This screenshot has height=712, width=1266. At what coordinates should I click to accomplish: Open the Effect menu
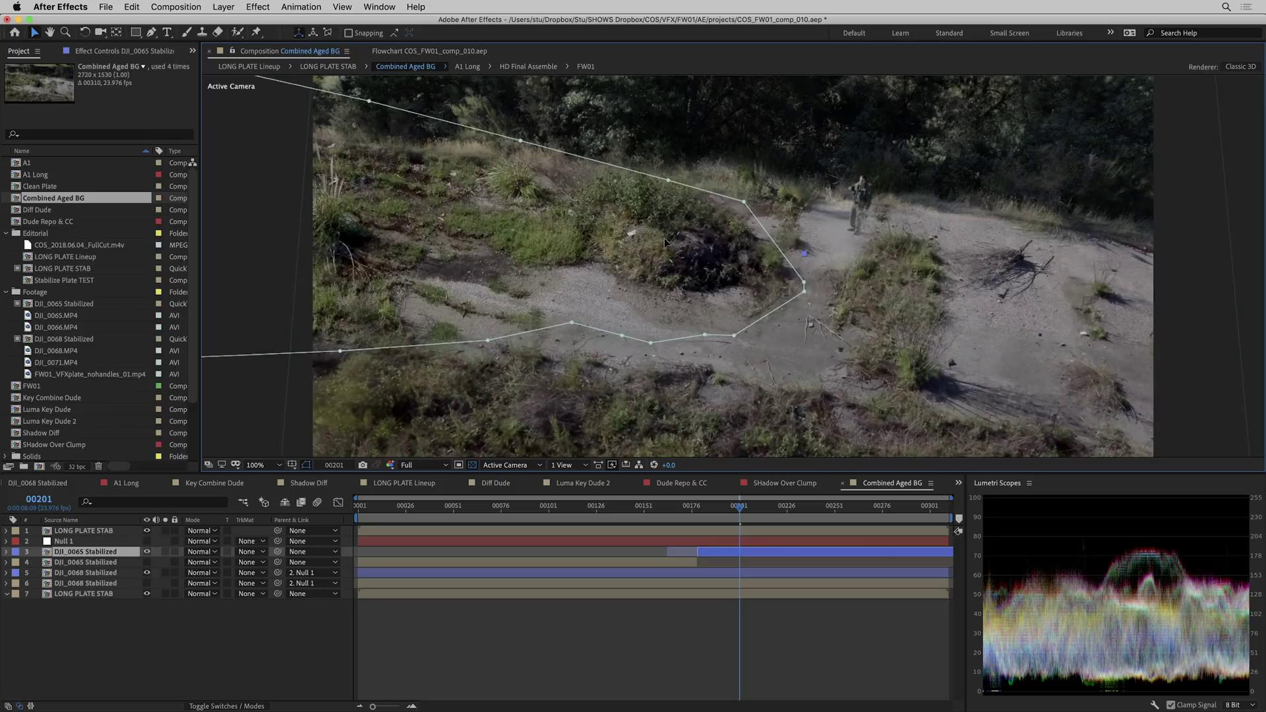257,7
